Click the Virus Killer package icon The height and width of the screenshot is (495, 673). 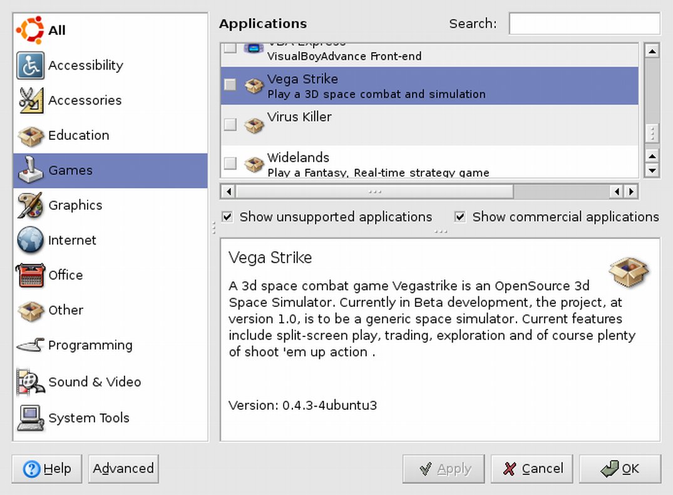click(x=254, y=125)
